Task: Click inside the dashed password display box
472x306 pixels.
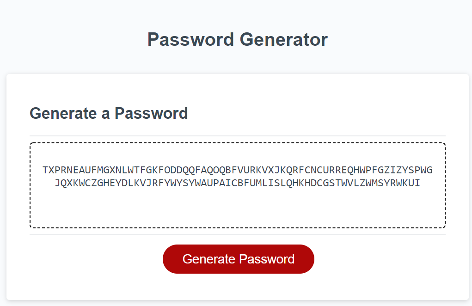Action: (x=238, y=185)
